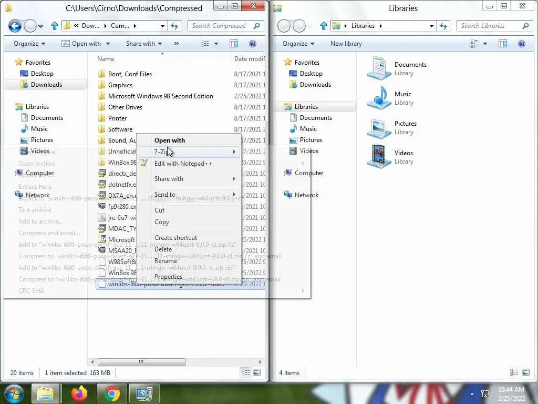Image resolution: width=538 pixels, height=404 pixels.
Task: Open help in Compressed window toolbar
Action: (253, 44)
